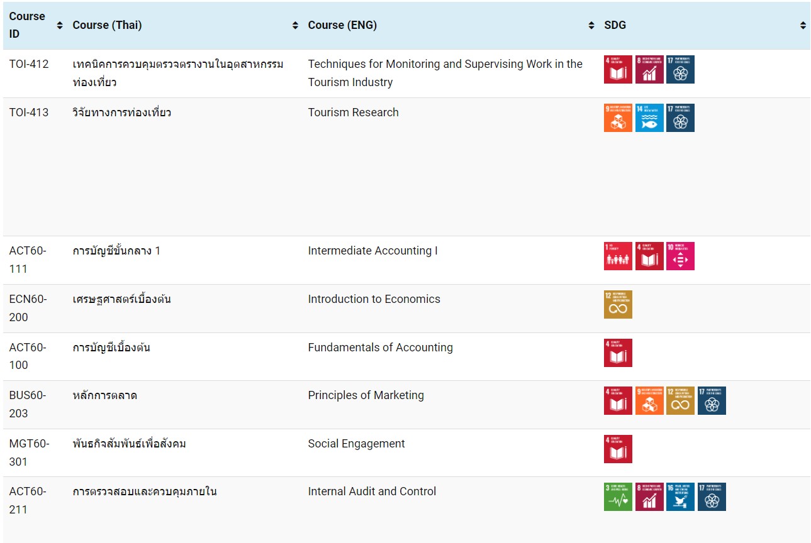Click SDG 12 icon for Introduction to Economics
This screenshot has height=543, width=811.
[618, 305]
